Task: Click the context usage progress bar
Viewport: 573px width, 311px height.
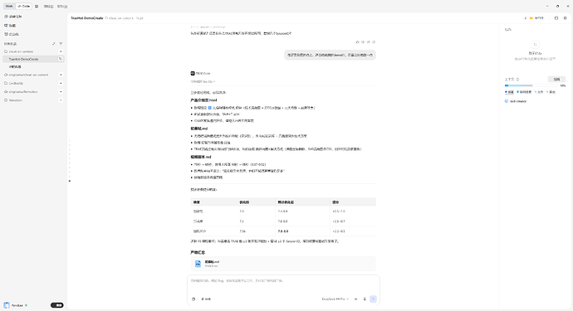Action: 531,85
